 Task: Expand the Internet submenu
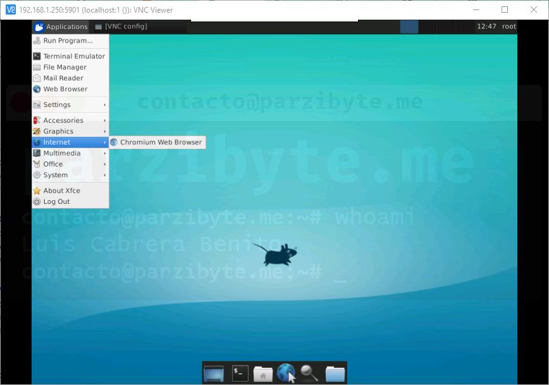(x=70, y=142)
